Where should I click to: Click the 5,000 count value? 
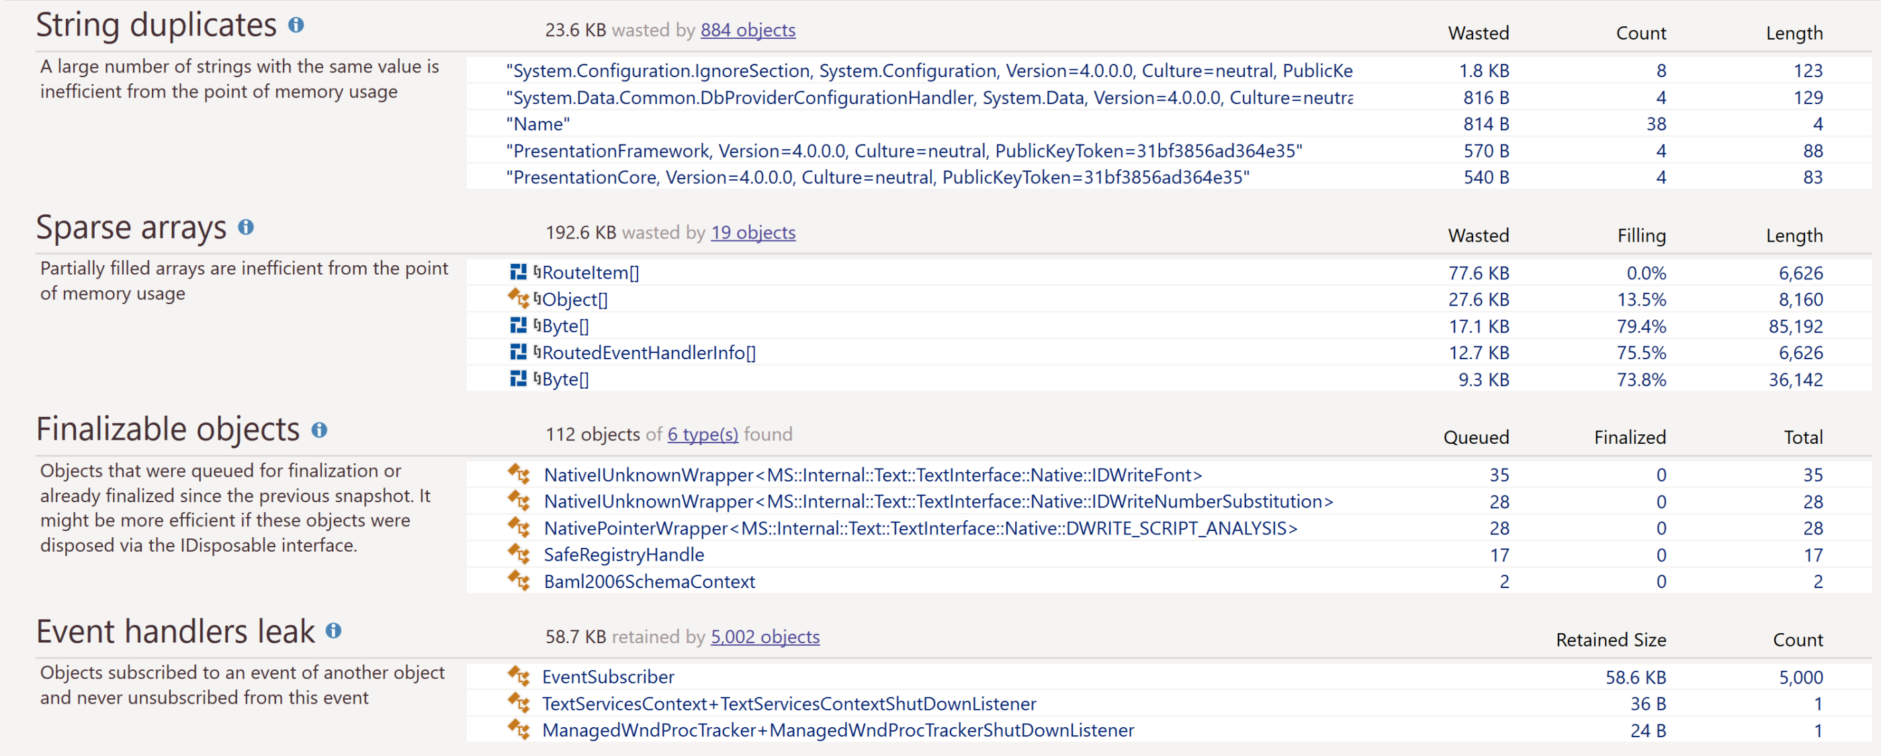[x=1800, y=677]
